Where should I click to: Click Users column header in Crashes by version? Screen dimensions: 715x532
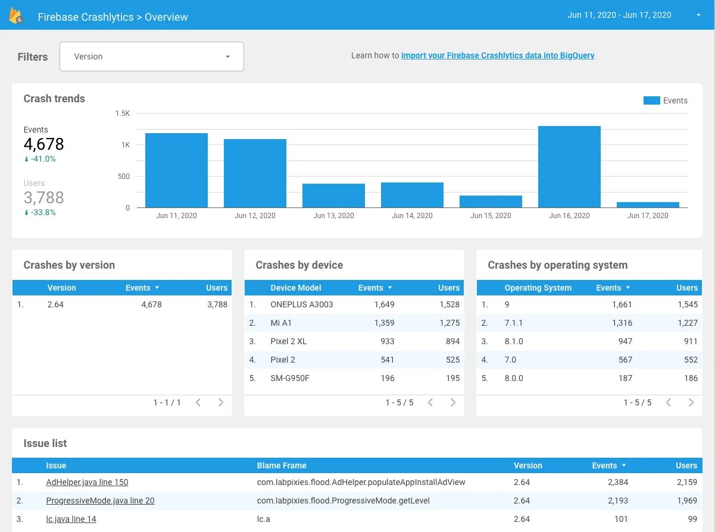point(217,288)
